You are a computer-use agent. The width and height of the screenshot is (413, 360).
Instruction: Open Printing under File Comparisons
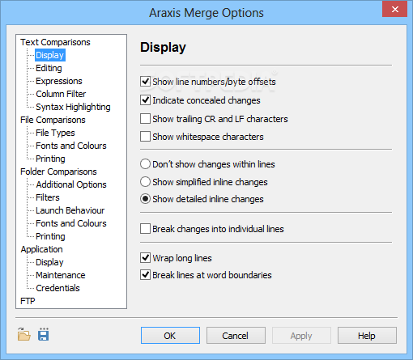pos(50,159)
